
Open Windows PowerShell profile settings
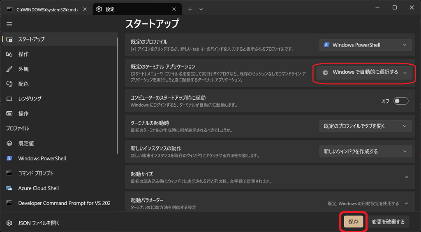[x=60, y=158]
